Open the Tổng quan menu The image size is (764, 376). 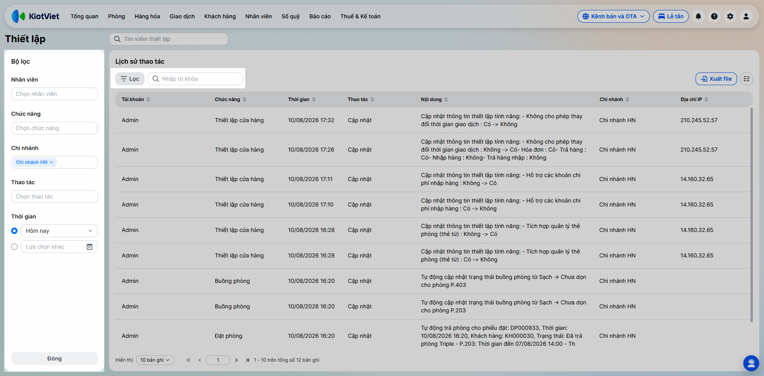(84, 16)
